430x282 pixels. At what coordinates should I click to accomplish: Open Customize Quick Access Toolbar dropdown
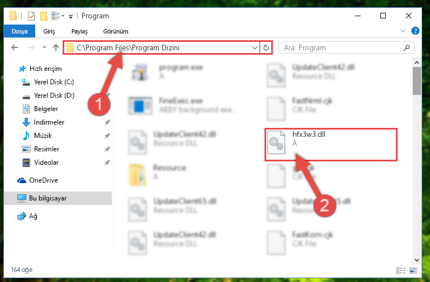(70, 17)
